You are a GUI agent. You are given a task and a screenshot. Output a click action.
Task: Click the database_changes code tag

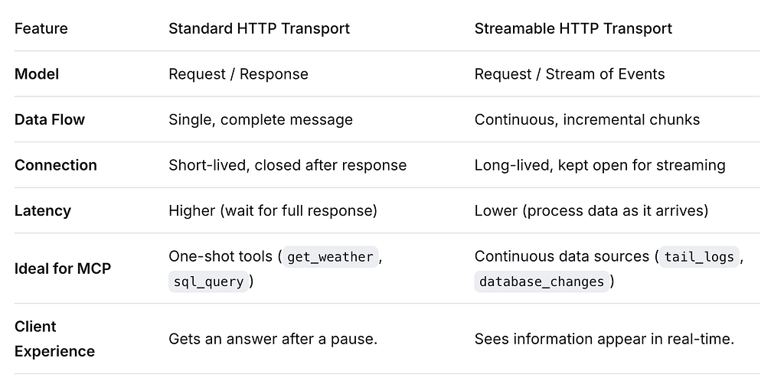pyautogui.click(x=541, y=281)
